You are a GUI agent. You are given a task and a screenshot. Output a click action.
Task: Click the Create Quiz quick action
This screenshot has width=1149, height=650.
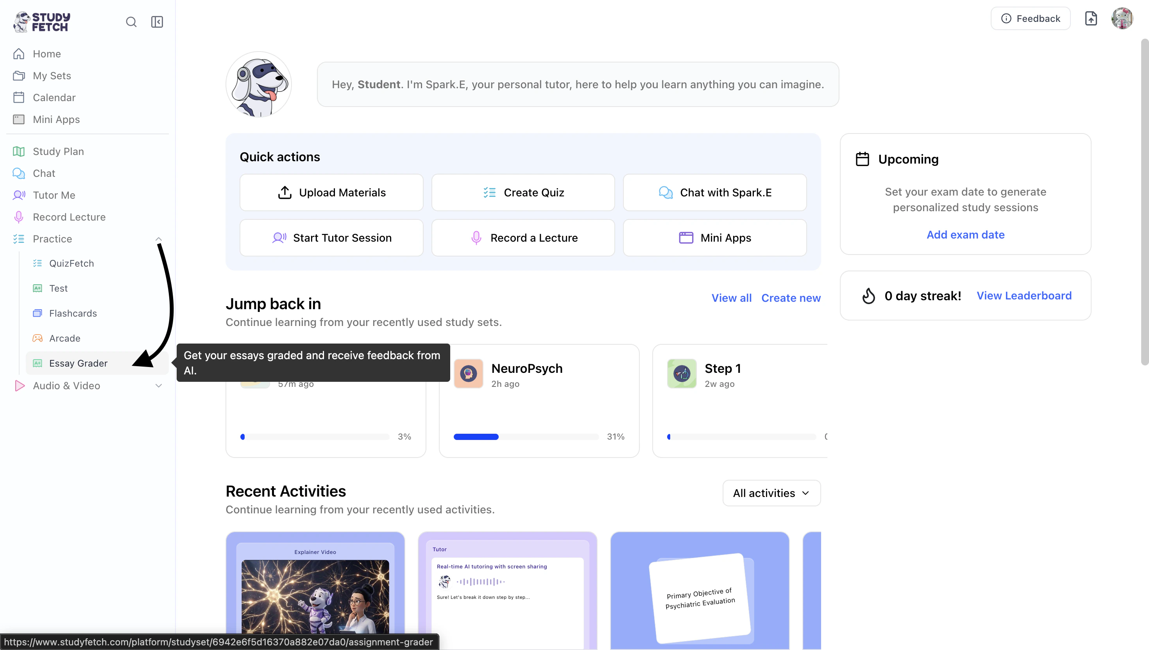click(523, 192)
